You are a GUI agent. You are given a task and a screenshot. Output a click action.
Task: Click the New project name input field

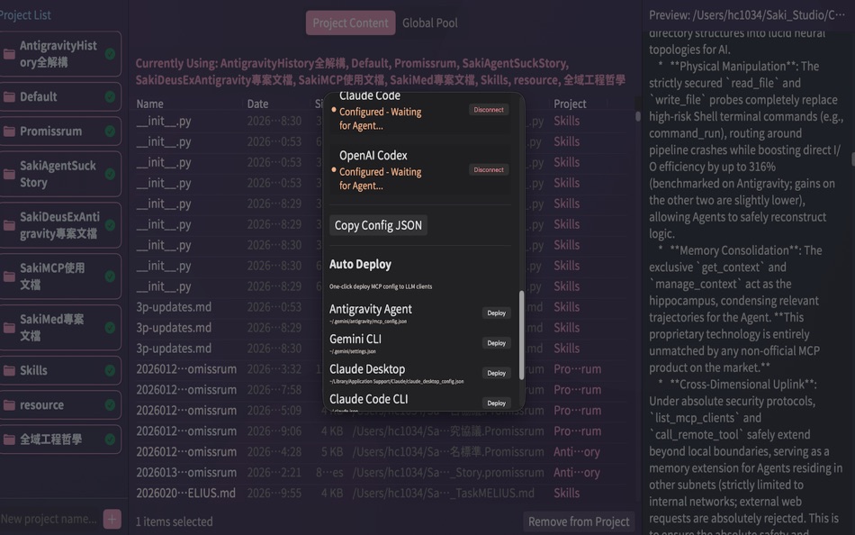click(49, 518)
